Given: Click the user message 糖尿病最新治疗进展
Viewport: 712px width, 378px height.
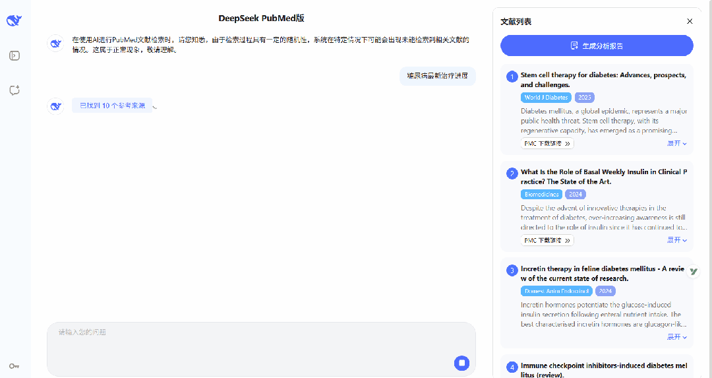Looking at the screenshot, I should [437, 76].
